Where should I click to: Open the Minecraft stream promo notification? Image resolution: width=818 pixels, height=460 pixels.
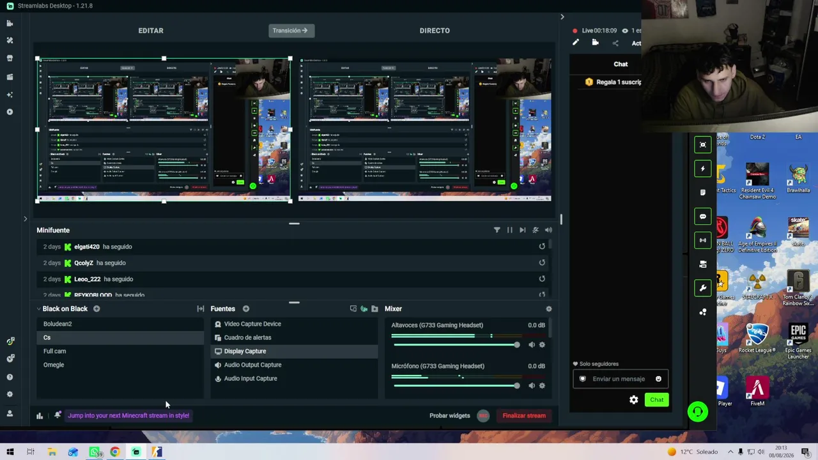pyautogui.click(x=128, y=416)
